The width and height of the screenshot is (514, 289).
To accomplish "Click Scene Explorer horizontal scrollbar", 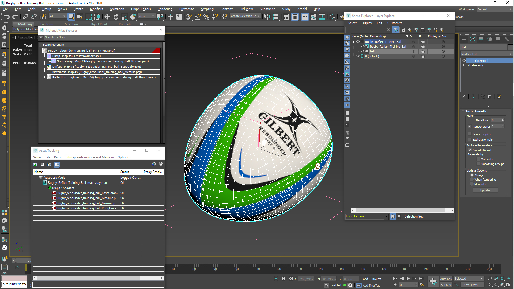I will [x=402, y=211].
